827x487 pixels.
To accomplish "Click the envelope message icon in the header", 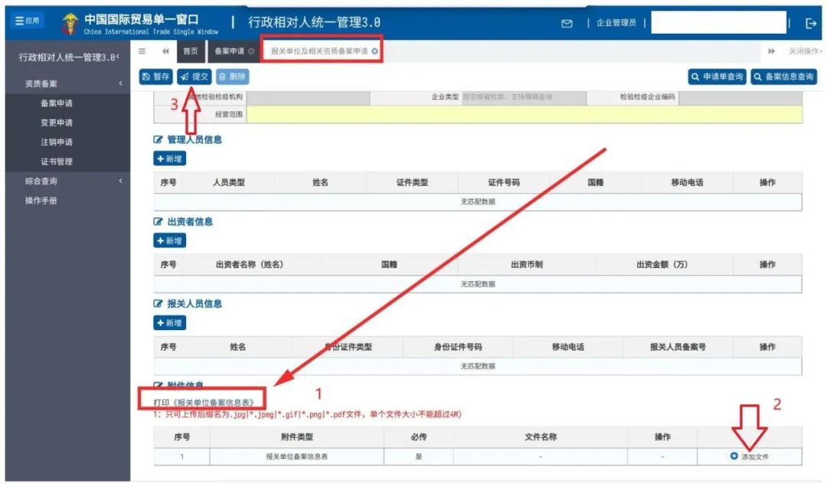I will tap(566, 21).
